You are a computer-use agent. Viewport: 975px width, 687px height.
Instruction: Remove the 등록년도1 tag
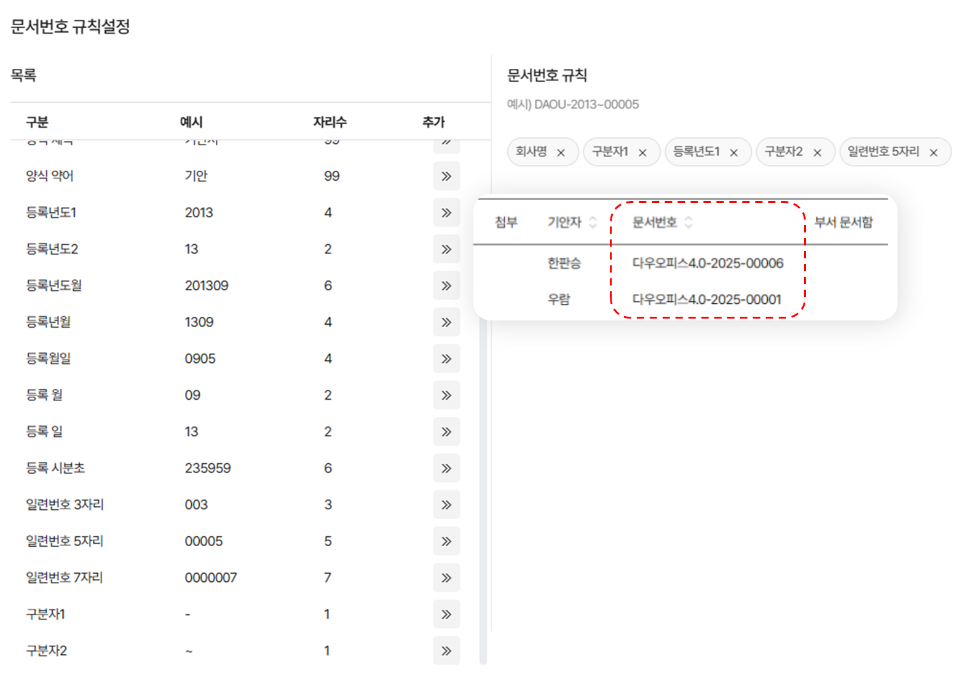tap(733, 153)
